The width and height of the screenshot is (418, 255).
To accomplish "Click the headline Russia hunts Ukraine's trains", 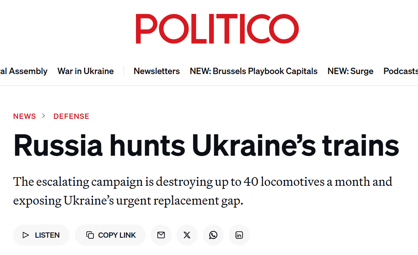I will (206, 146).
